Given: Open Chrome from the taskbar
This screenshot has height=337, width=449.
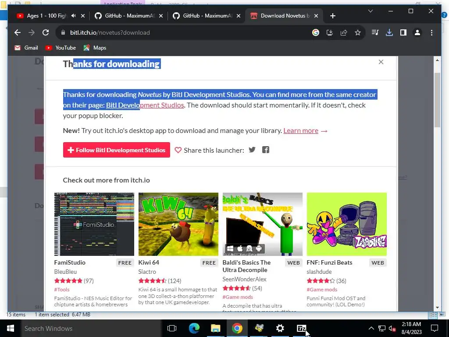Looking at the screenshot, I should click(237, 328).
